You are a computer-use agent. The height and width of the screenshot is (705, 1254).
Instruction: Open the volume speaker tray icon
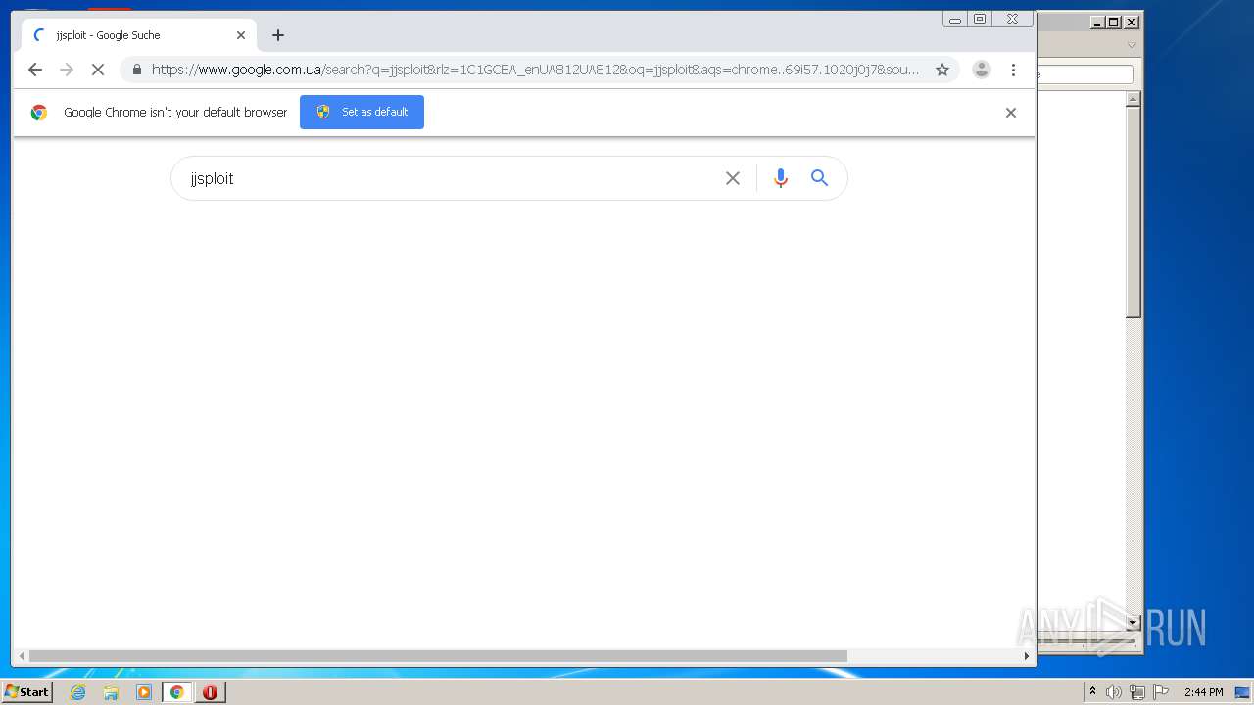[x=1114, y=692]
